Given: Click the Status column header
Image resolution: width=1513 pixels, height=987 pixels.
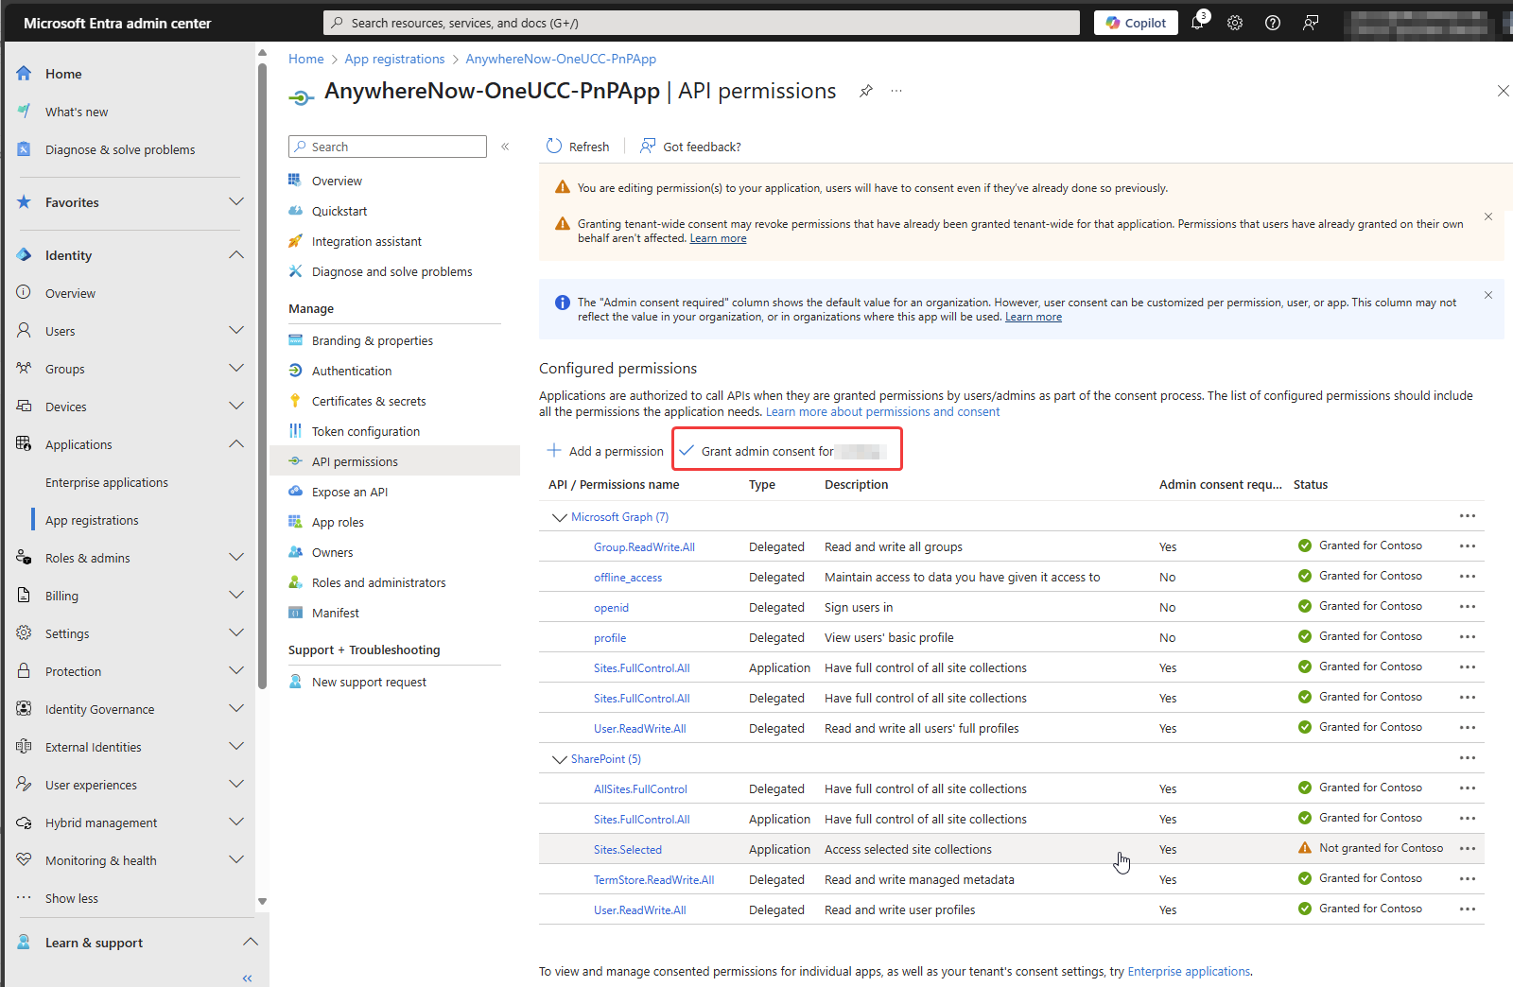Looking at the screenshot, I should point(1311,484).
